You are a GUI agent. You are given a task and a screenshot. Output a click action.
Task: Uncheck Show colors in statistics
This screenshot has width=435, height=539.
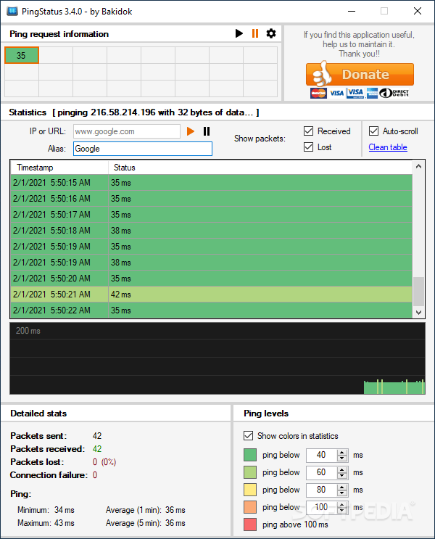248,436
